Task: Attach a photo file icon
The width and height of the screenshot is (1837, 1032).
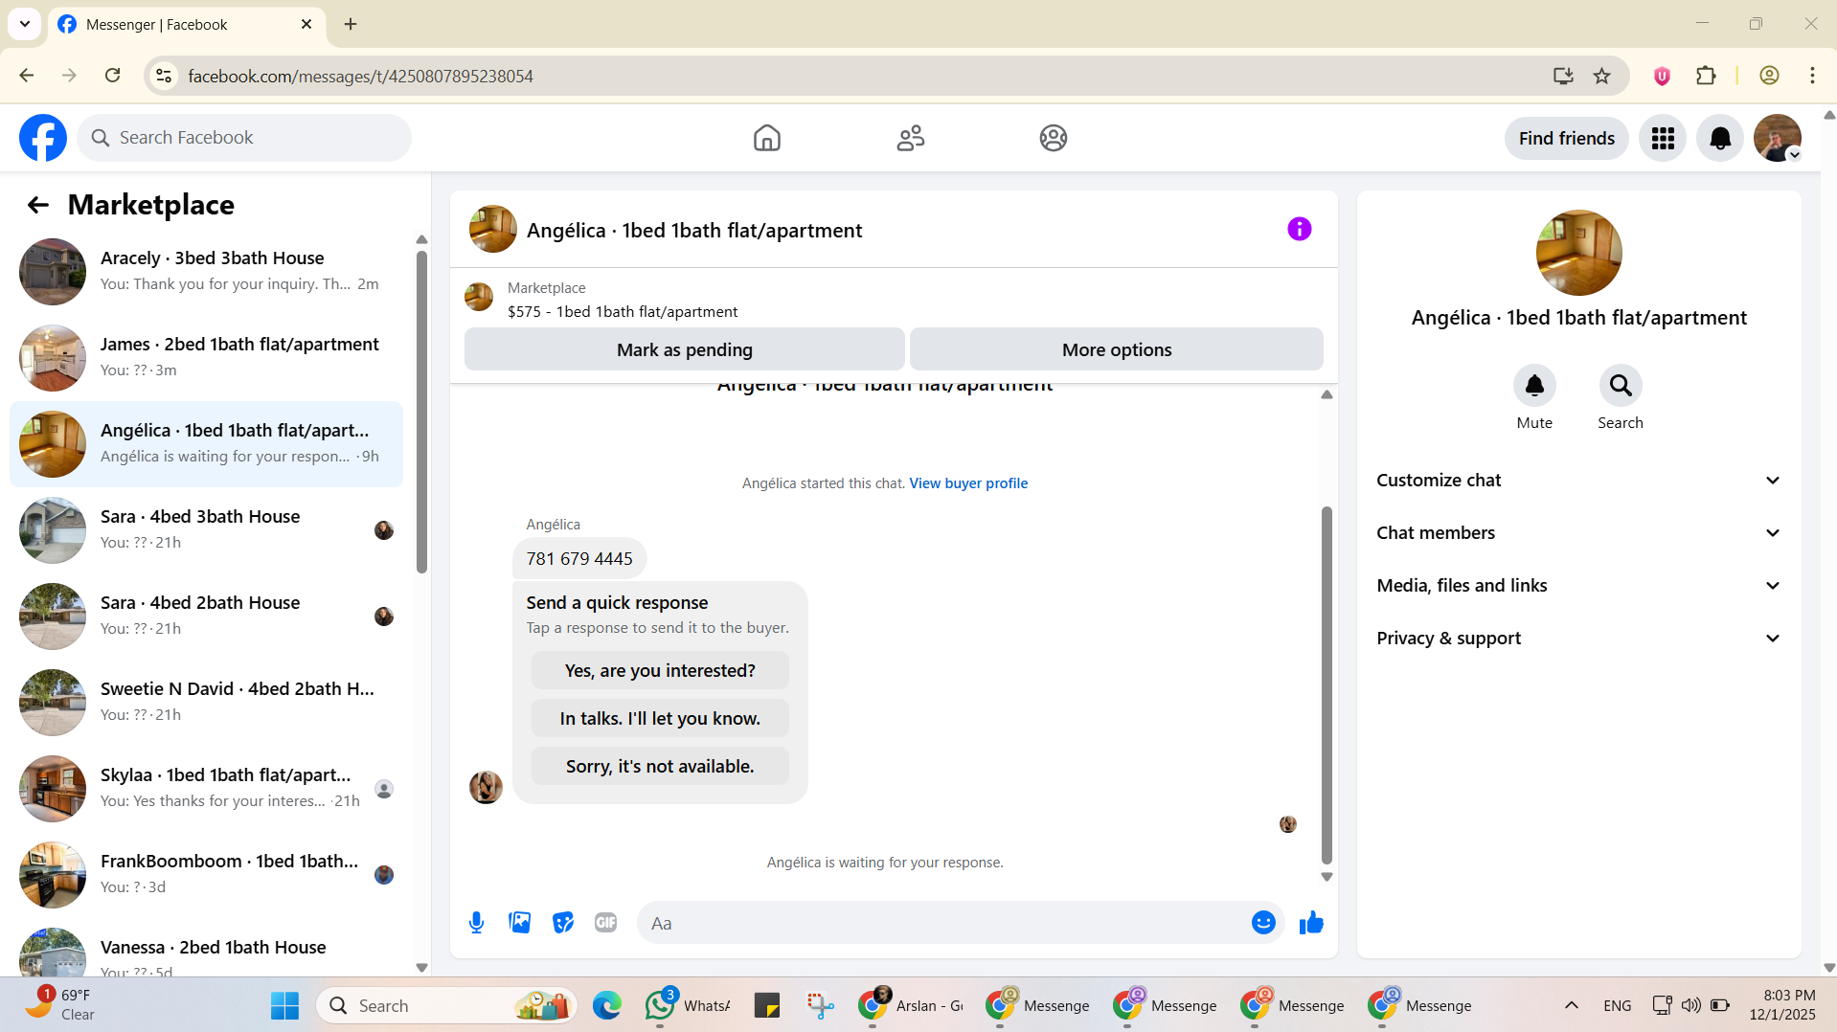Action: coord(520,923)
